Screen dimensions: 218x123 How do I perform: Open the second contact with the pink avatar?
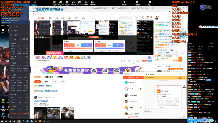tap(133, 89)
